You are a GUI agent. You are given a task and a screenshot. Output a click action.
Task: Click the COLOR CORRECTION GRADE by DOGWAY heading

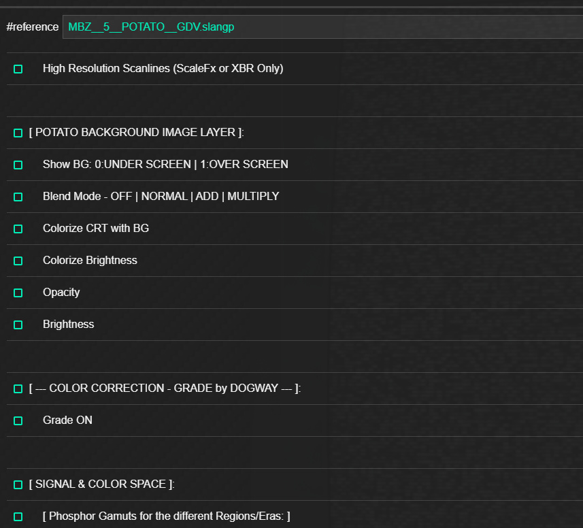165,389
